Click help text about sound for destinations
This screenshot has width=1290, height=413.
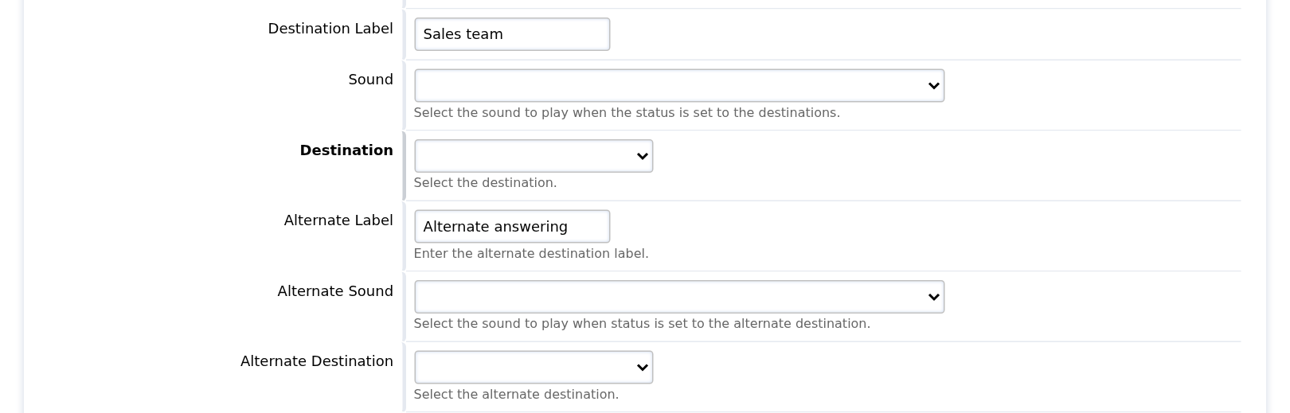(x=627, y=113)
